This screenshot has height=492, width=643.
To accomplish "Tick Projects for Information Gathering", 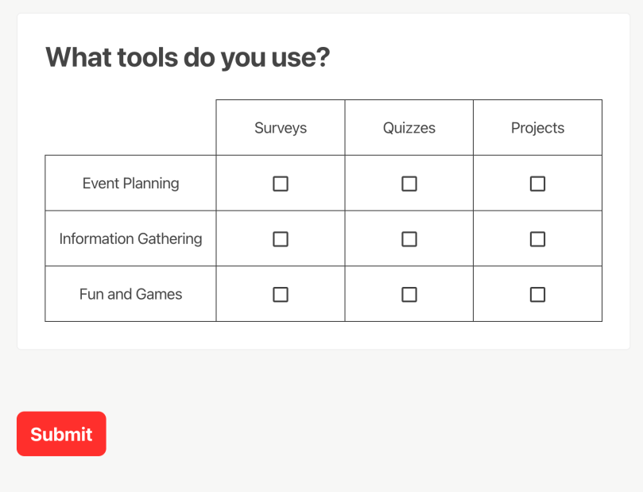I will [538, 239].
